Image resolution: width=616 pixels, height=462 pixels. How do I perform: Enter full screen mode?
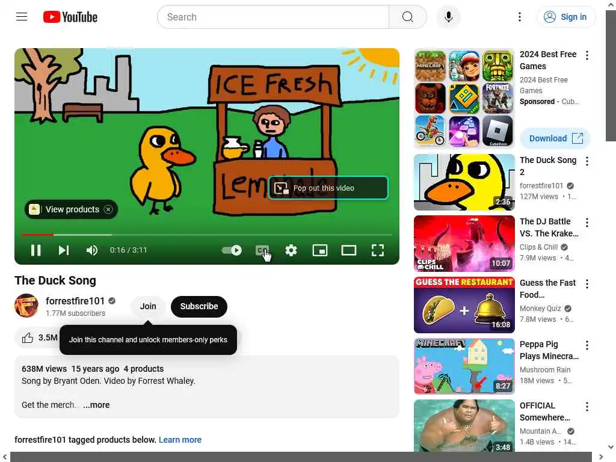(378, 250)
